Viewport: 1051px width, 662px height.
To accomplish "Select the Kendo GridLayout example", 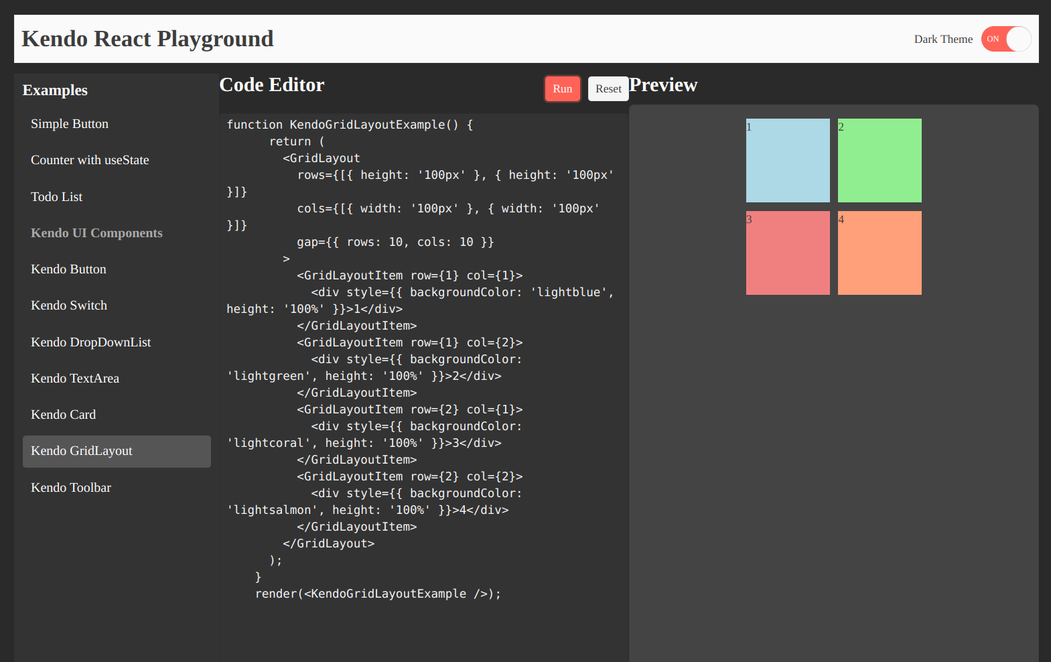I will (117, 452).
